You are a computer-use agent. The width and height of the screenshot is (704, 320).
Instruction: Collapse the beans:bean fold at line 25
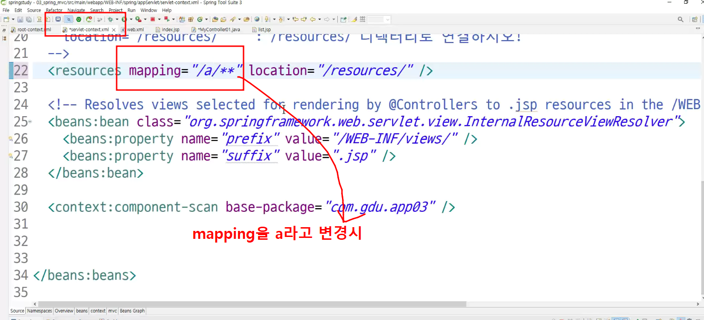(x=30, y=122)
